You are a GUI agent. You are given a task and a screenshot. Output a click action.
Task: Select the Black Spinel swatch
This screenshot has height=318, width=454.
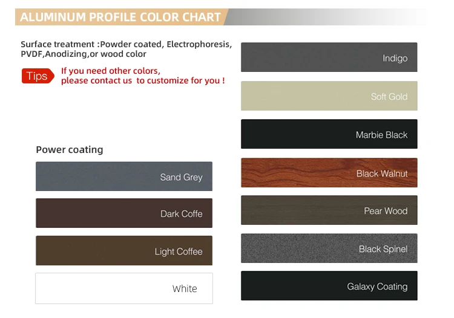click(x=329, y=248)
